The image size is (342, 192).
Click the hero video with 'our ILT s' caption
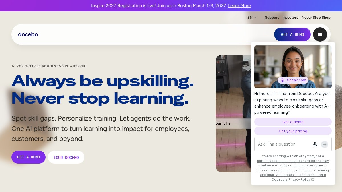click(233, 113)
